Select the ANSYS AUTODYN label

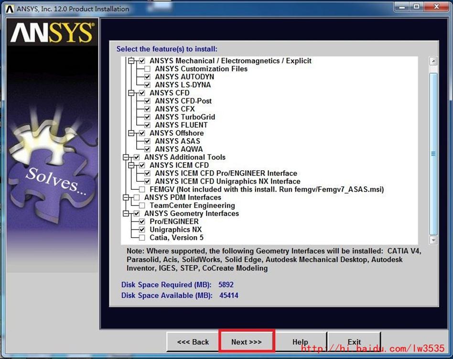(x=184, y=77)
